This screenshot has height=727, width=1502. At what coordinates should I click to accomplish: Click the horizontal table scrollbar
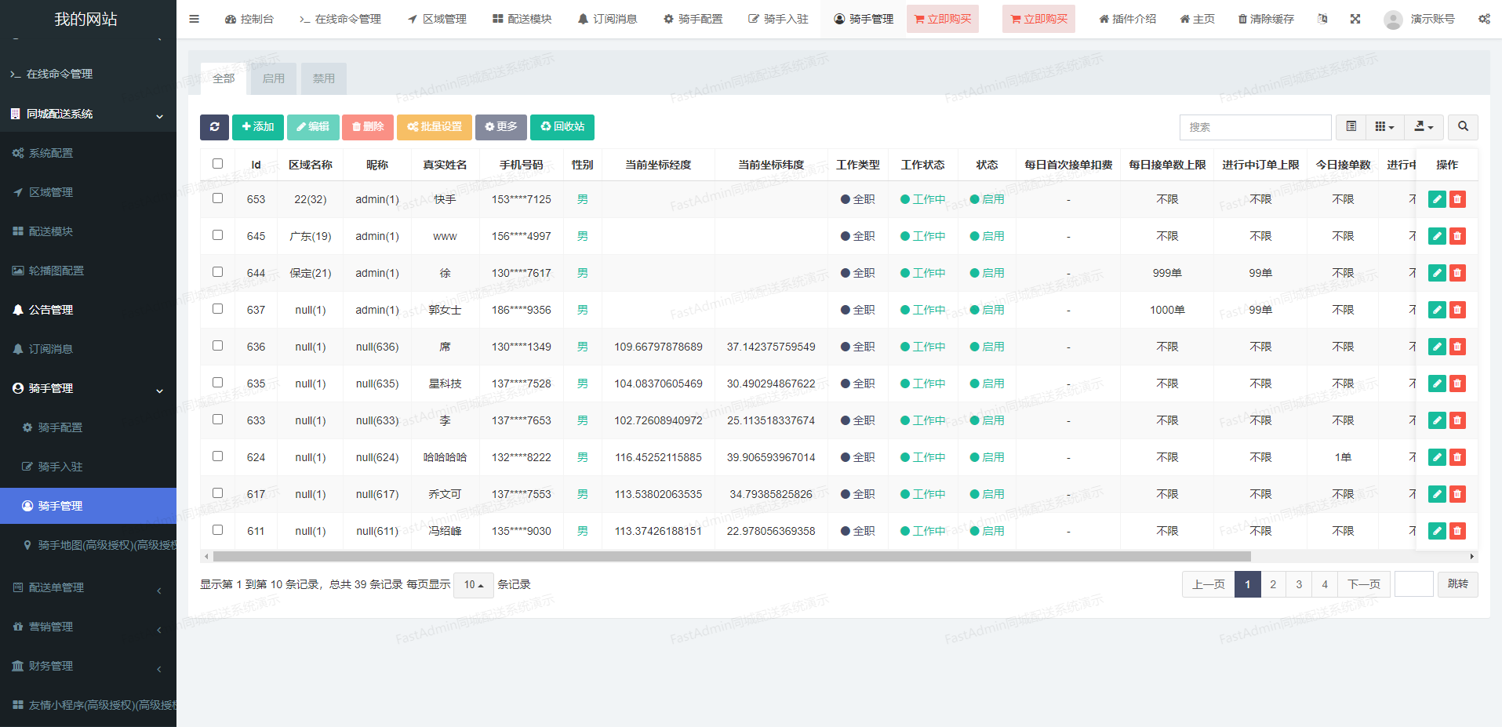point(731,557)
